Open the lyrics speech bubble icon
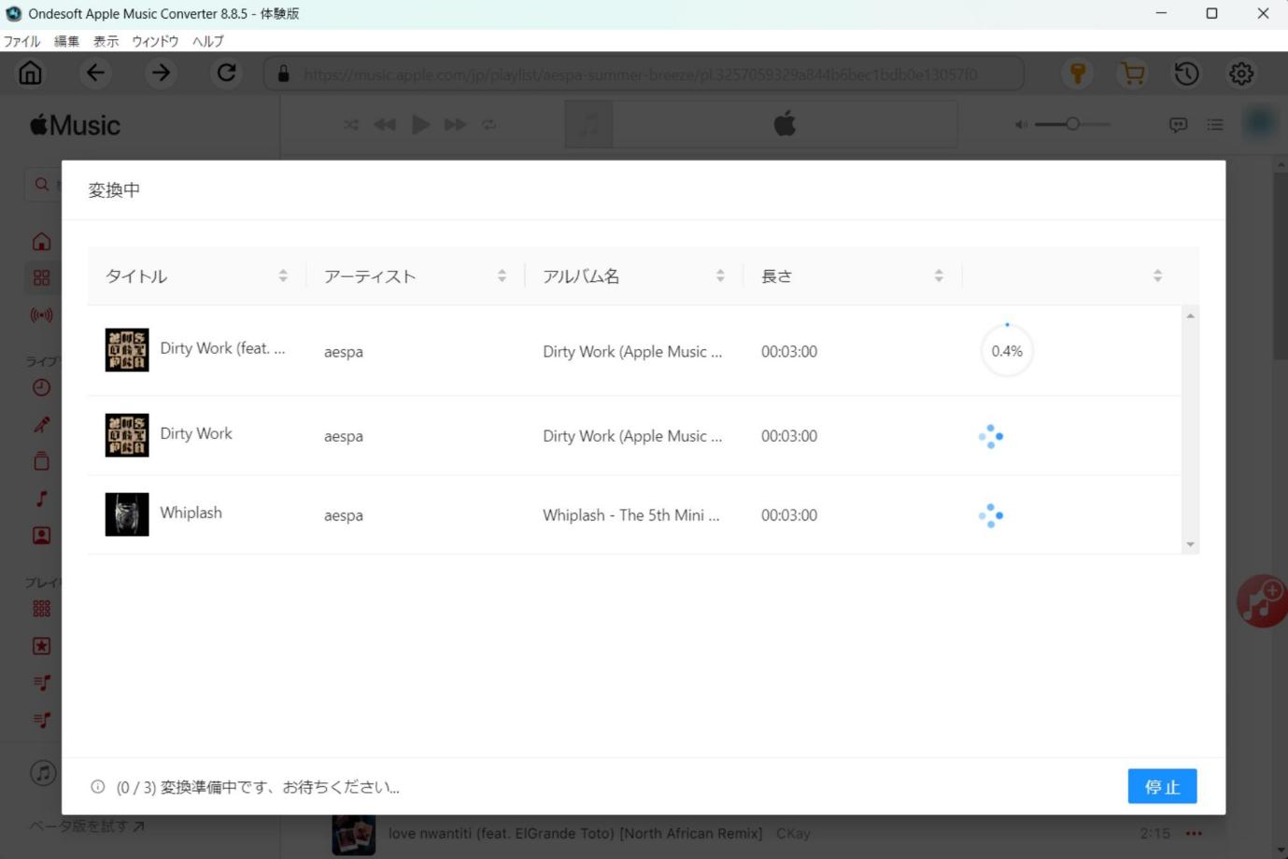The height and width of the screenshot is (859, 1288). tap(1178, 124)
